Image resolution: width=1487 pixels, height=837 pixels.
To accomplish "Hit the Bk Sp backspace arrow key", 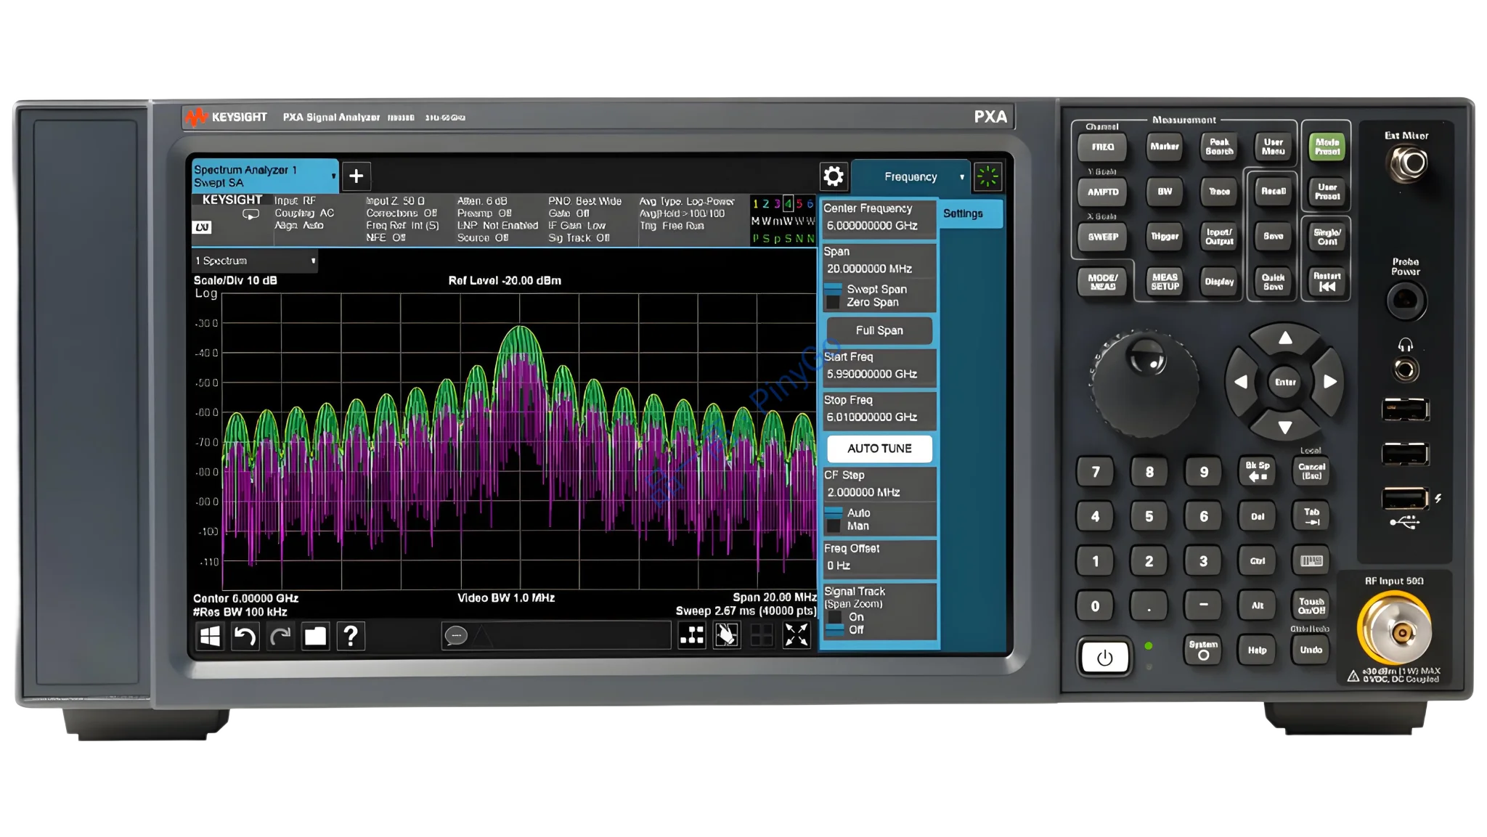I will click(1258, 471).
